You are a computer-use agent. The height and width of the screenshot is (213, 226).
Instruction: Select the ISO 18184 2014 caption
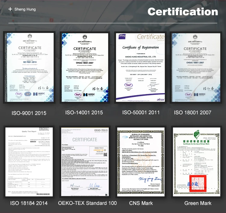coord(29,203)
